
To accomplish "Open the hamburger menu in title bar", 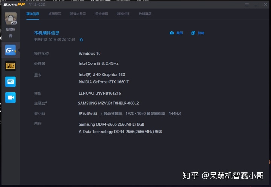I will click(247, 5).
